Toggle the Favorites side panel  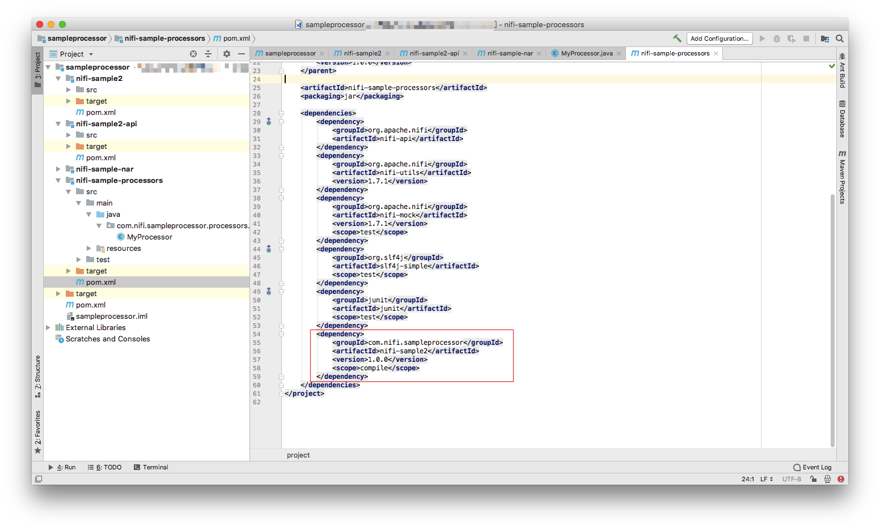tap(37, 432)
